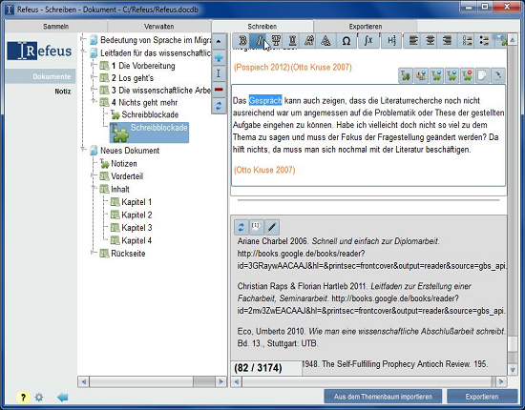Click Aus dem Themenbaum importieren button
The width and height of the screenshot is (525, 410).
tap(383, 397)
